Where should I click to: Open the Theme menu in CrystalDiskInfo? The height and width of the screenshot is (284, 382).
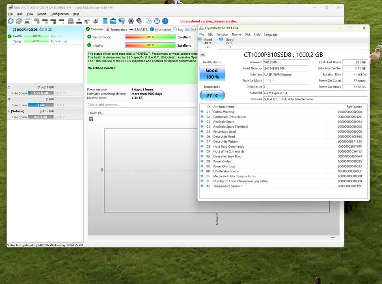(236, 34)
